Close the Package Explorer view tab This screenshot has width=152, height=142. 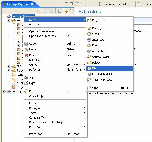[32, 4]
